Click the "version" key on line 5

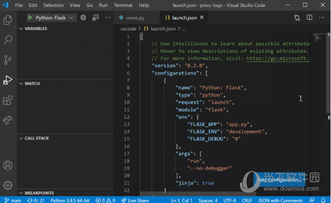pos(165,66)
